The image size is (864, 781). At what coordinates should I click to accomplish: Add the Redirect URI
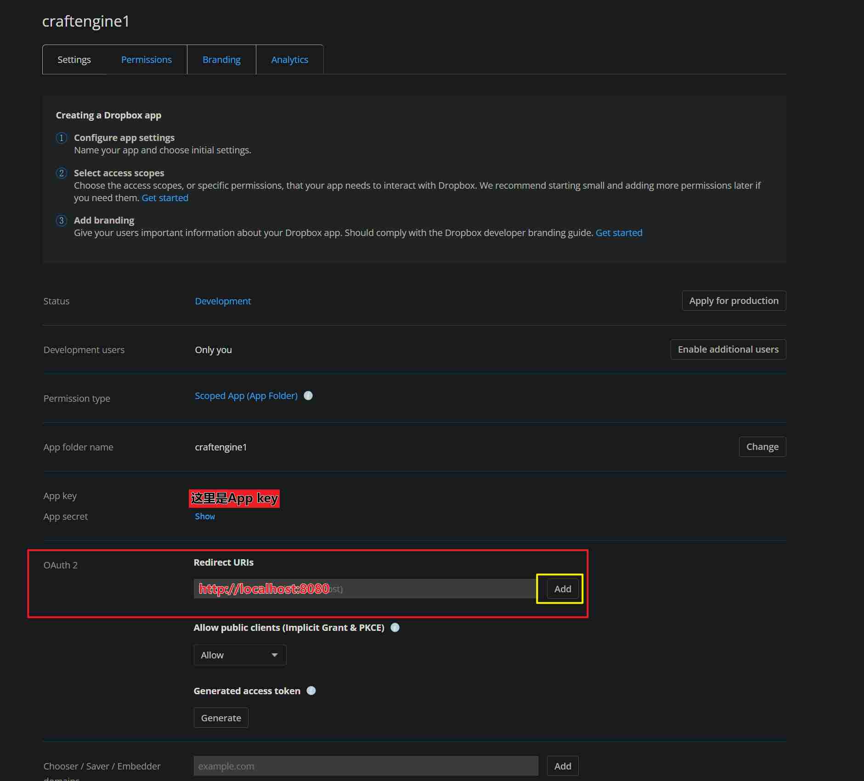[563, 589]
